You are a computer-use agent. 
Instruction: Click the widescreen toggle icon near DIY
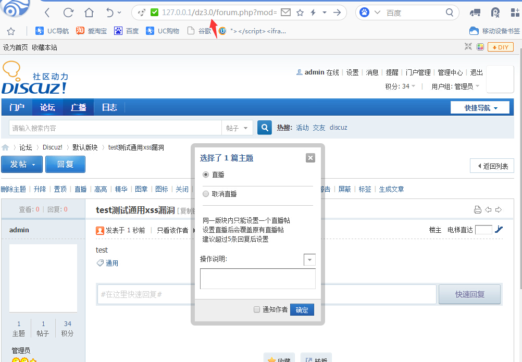click(x=468, y=46)
